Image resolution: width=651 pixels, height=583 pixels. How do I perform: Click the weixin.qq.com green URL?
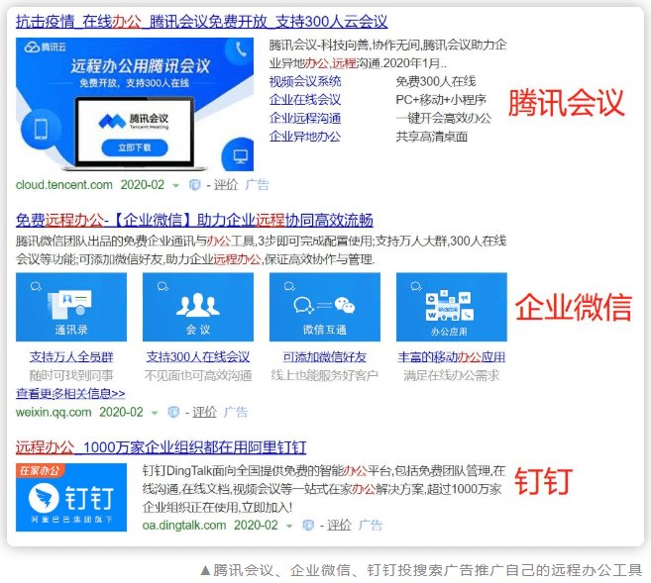coord(54,412)
